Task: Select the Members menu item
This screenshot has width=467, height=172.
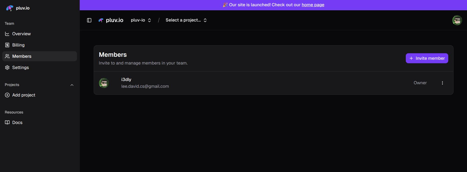Action: [x=39, y=56]
